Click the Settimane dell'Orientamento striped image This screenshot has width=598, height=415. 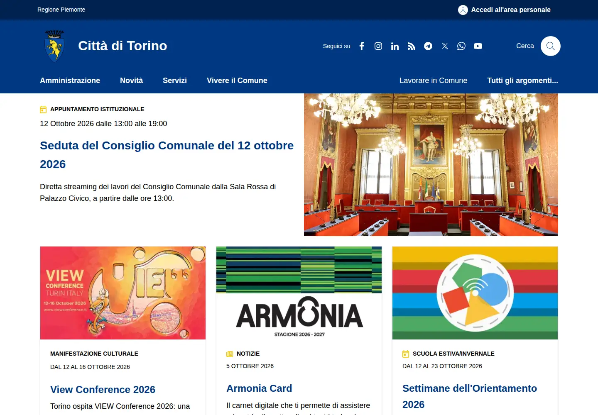(475, 293)
